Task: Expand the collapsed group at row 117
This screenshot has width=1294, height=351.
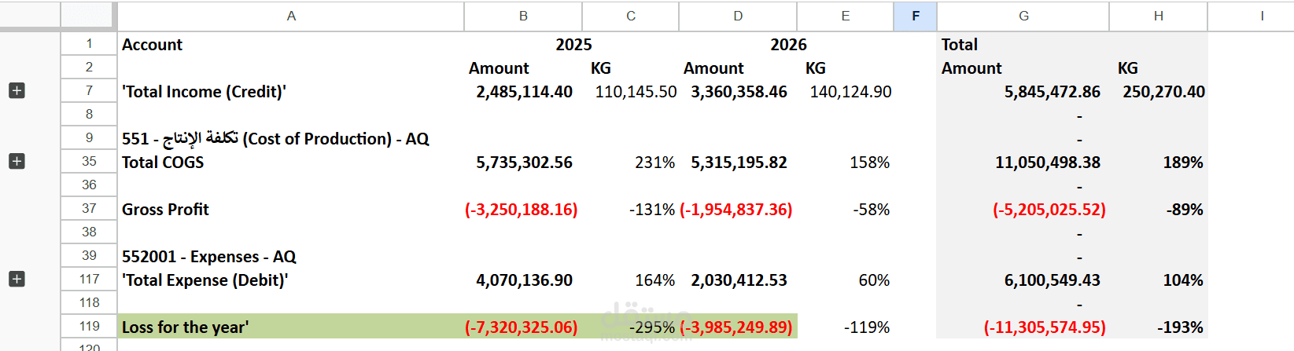Action: click(17, 279)
